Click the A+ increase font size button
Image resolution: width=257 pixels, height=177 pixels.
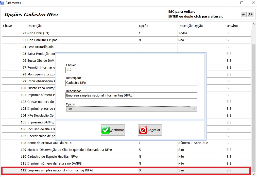pyautogui.click(x=250, y=14)
